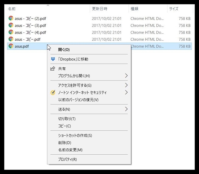This screenshot has height=174, width=199.
Task: Sort by the 更新日時 column header
Action: click(x=99, y=9)
